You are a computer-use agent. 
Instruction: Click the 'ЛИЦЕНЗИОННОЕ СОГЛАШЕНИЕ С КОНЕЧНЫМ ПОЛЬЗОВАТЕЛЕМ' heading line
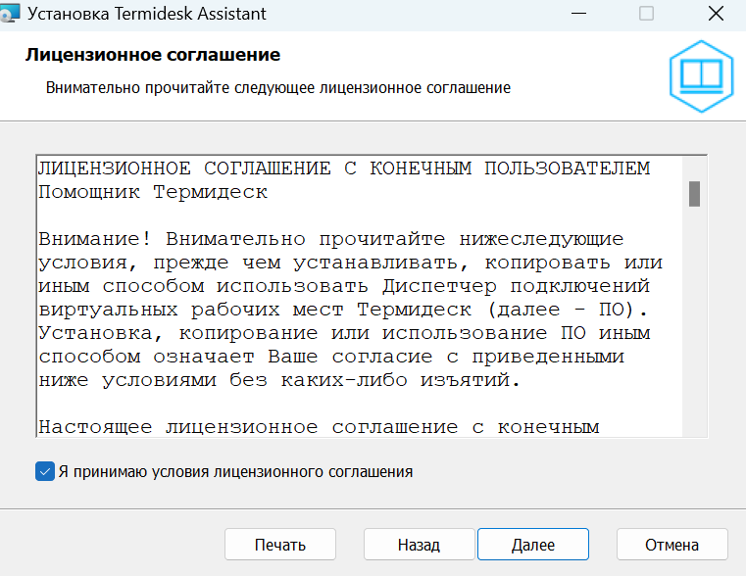[343, 168]
